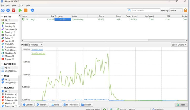190x110 pixels.
Task: Select Running (1) status filter
Action: [10, 32]
